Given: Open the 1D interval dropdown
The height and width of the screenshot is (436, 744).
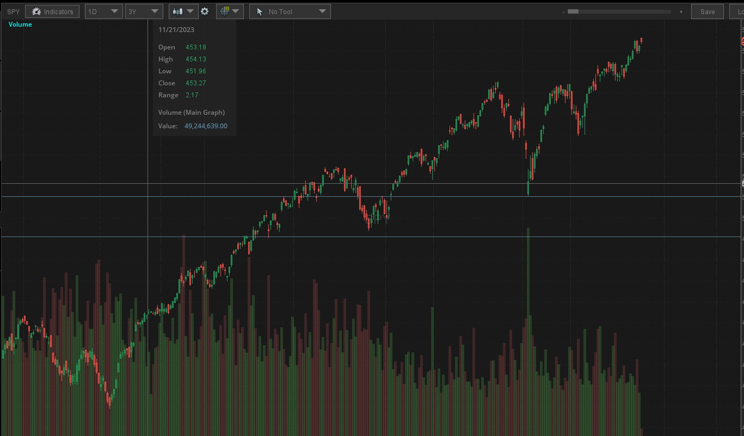Looking at the screenshot, I should pyautogui.click(x=103, y=11).
